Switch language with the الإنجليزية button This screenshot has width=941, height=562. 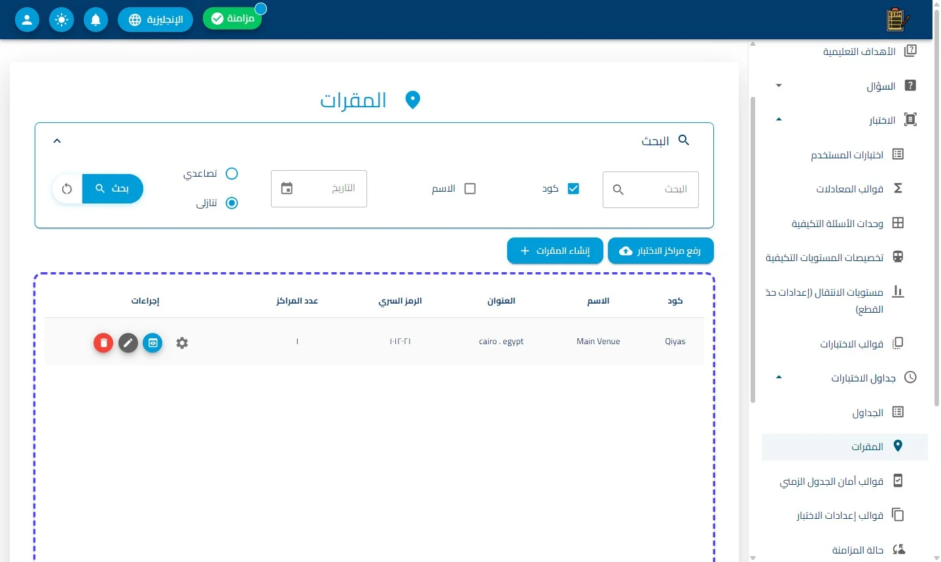155,20
